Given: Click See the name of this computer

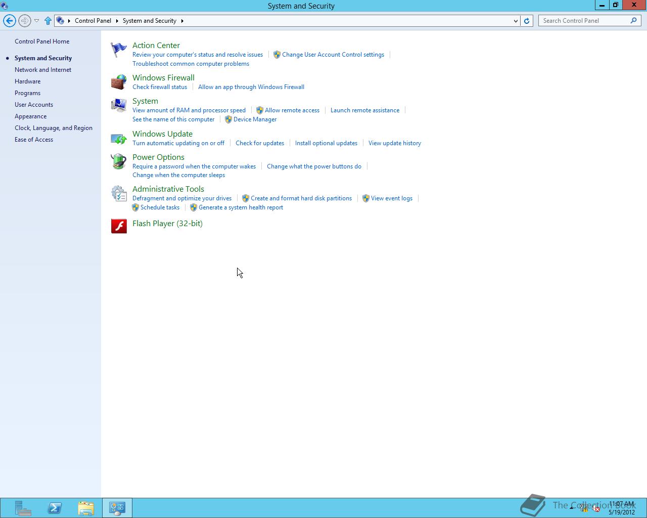Looking at the screenshot, I should coord(173,119).
